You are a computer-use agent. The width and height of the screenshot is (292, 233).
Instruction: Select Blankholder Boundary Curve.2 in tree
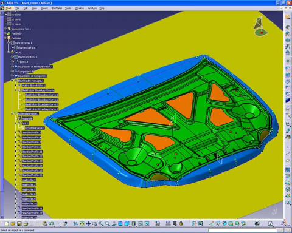(41, 100)
